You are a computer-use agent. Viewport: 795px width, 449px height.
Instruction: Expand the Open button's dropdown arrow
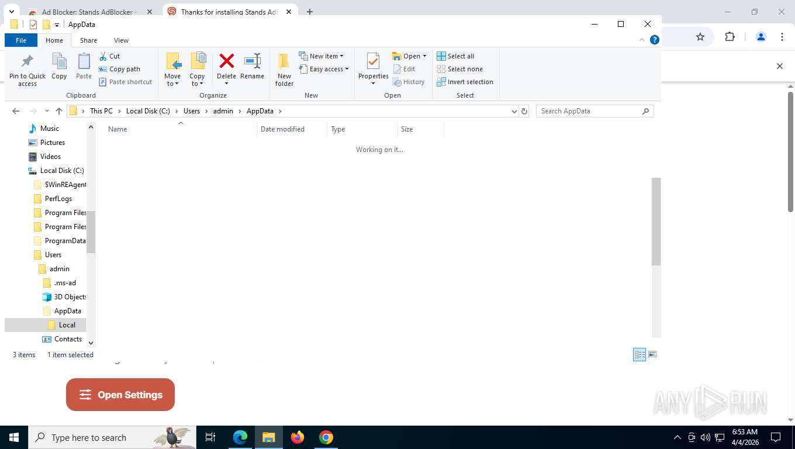(424, 56)
